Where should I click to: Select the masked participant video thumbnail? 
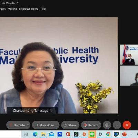(129, 76)
